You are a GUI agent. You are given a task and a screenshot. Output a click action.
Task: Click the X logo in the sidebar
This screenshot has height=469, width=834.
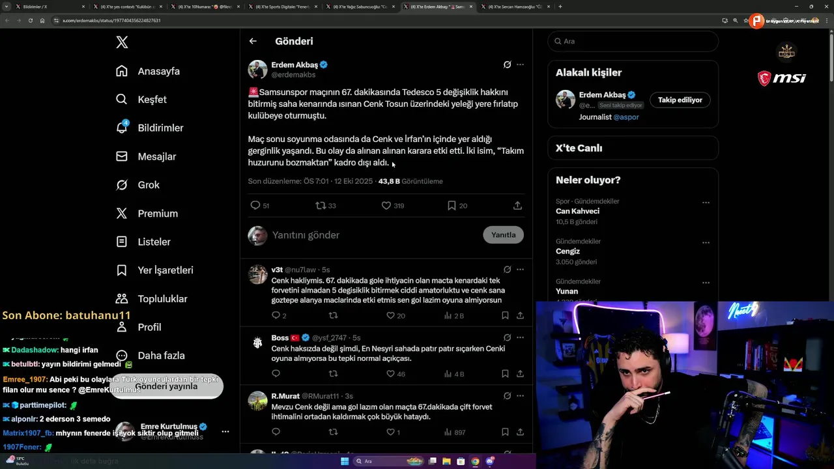point(122,42)
